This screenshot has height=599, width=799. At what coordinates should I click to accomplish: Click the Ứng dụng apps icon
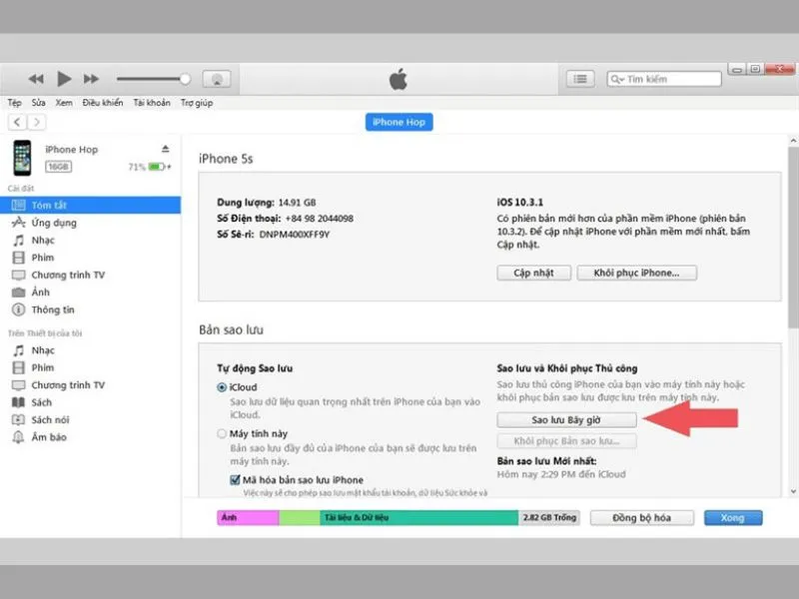click(18, 223)
